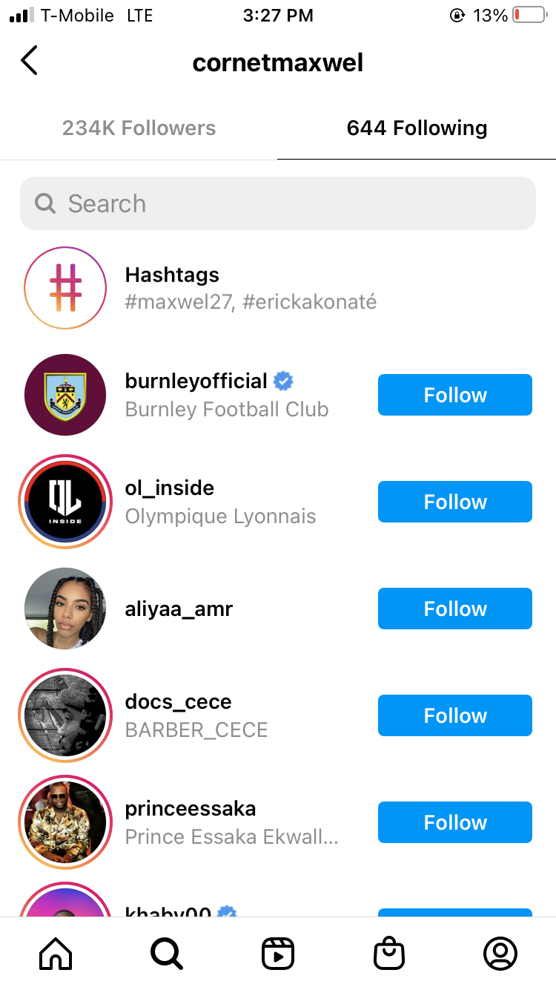
Task: Follow ol_inside account
Action: click(455, 502)
